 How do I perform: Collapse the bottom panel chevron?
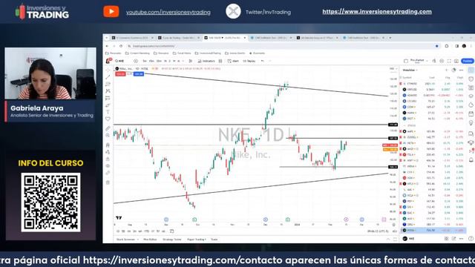pos(388,240)
